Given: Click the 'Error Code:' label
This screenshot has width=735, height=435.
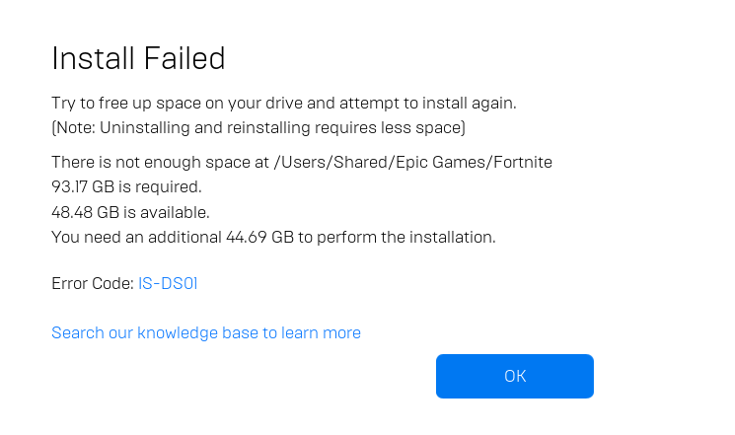Looking at the screenshot, I should 92,284.
